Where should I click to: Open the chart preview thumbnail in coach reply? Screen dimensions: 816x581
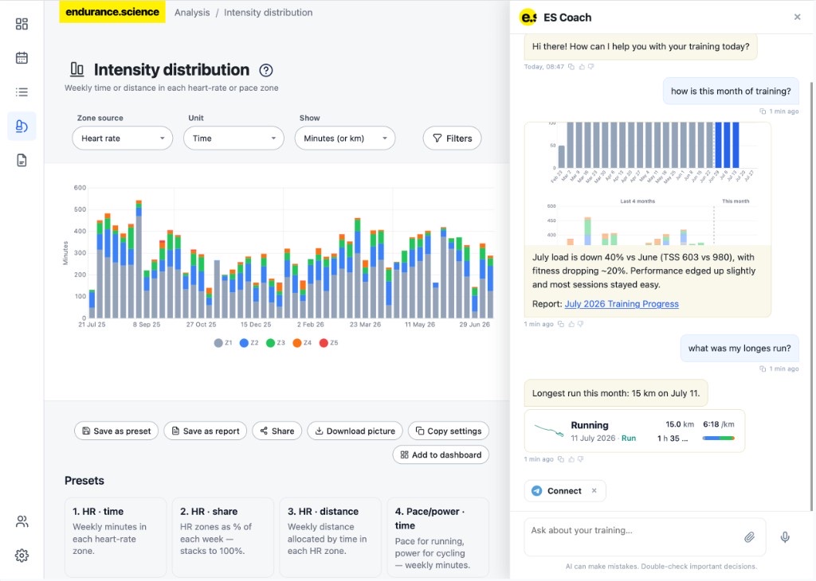tap(647, 183)
